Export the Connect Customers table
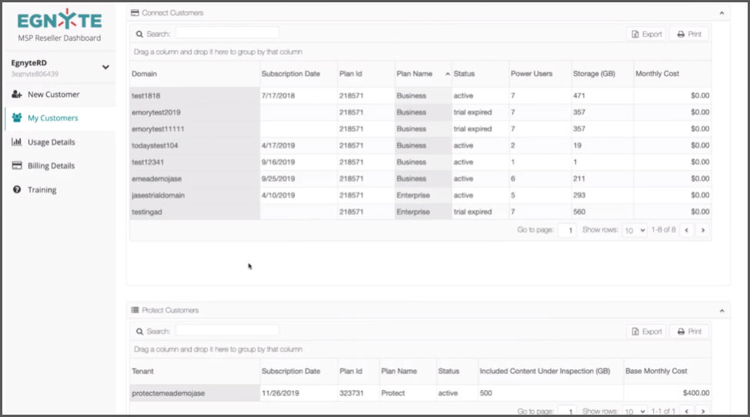 point(646,34)
